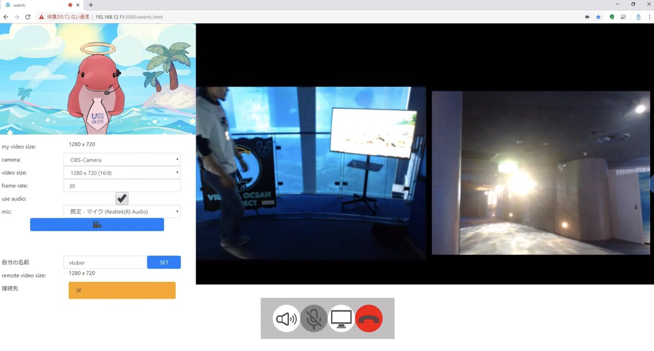Click the camera permission icon in address bar
Screen dimensions: 654x351
point(588,17)
